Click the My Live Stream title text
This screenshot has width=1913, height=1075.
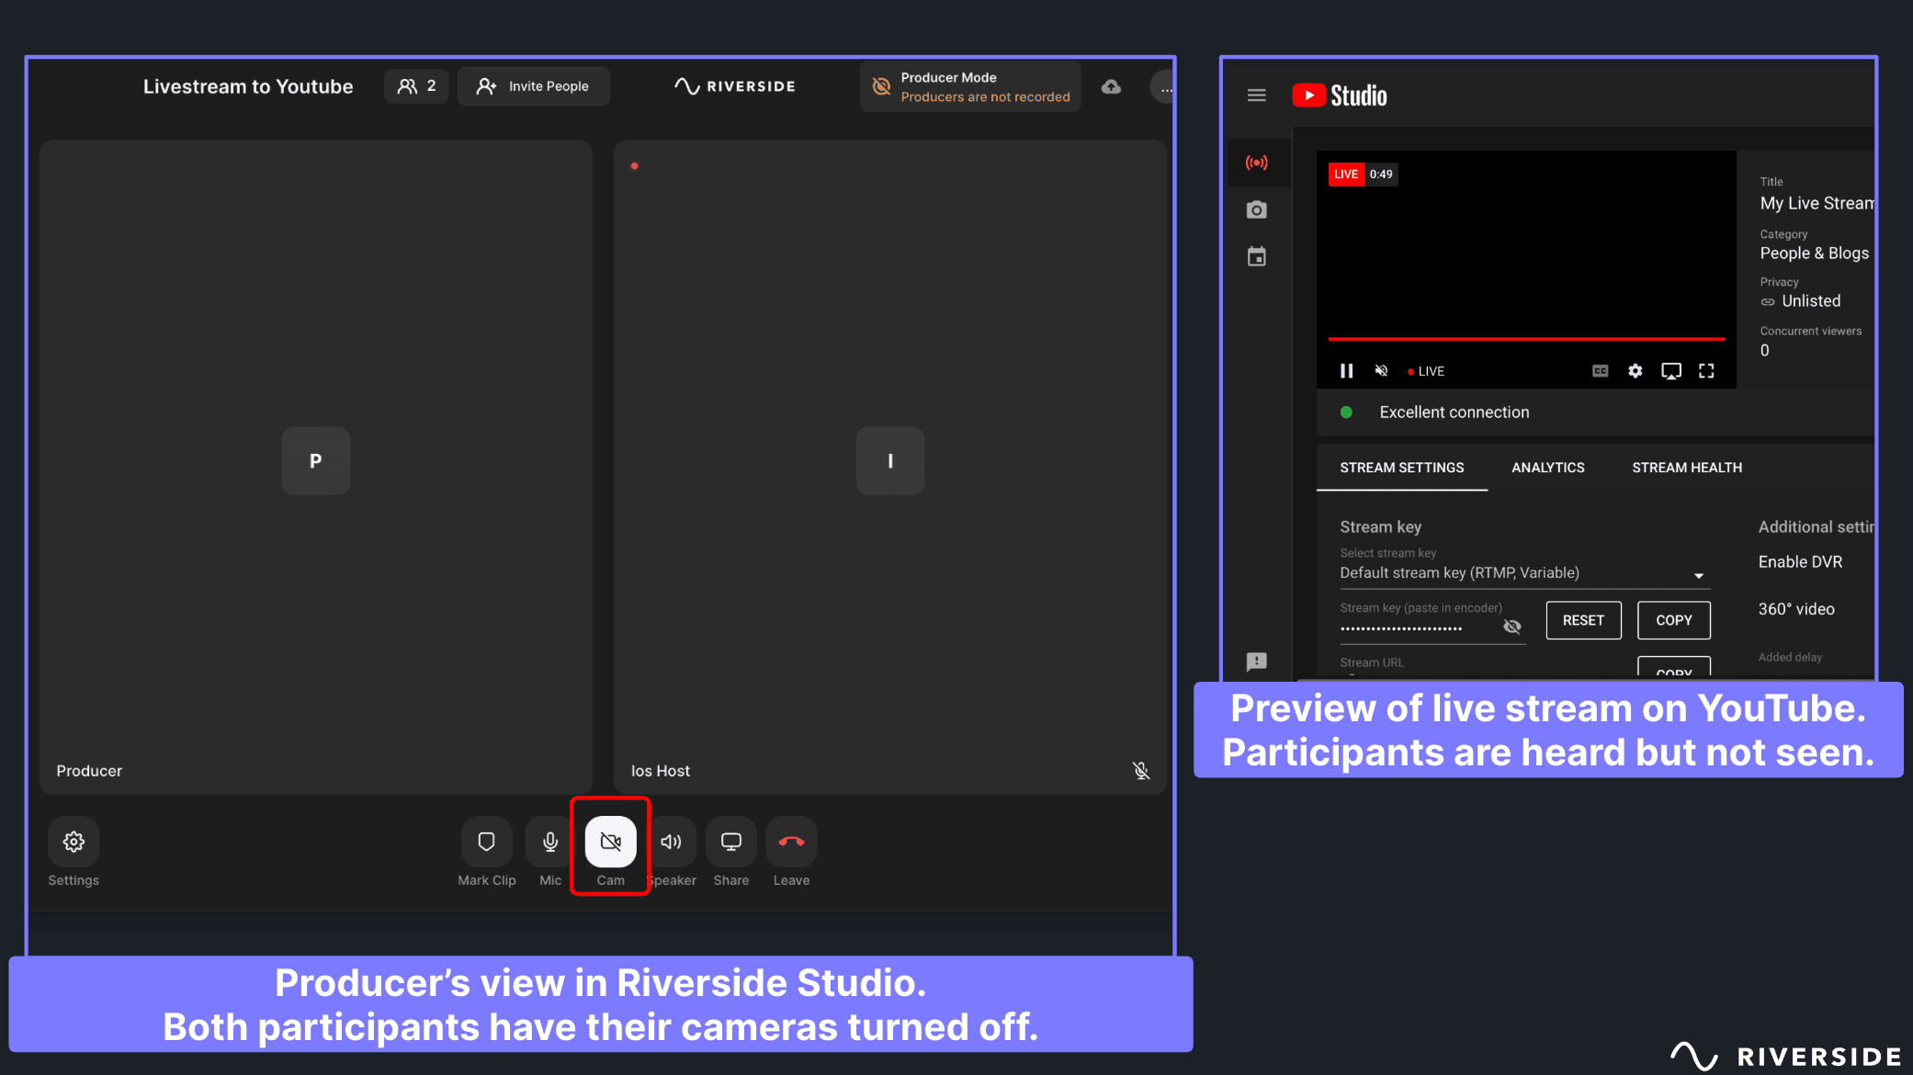pyautogui.click(x=1817, y=203)
